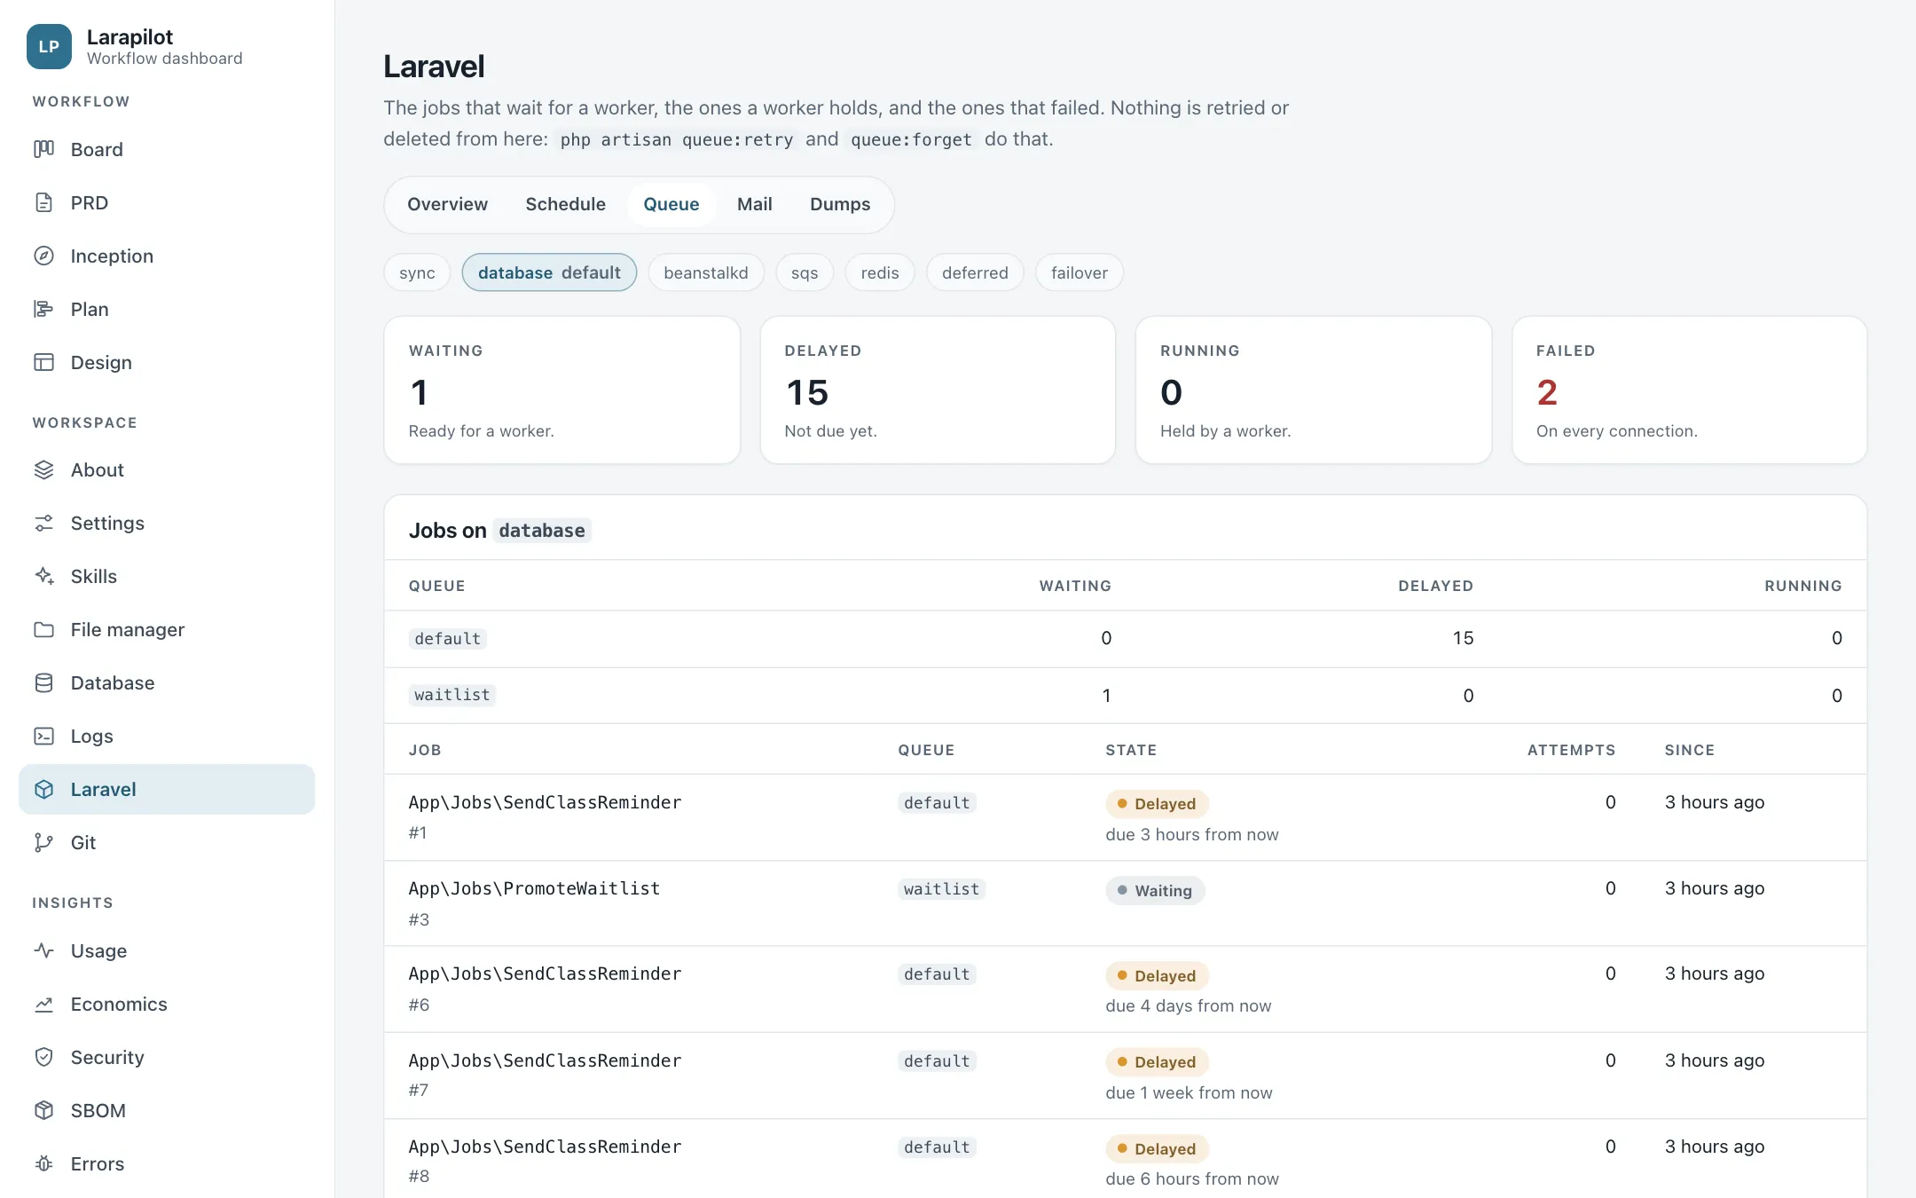Click job #1 SendClassReminder name
The height and width of the screenshot is (1198, 1916).
tap(545, 802)
